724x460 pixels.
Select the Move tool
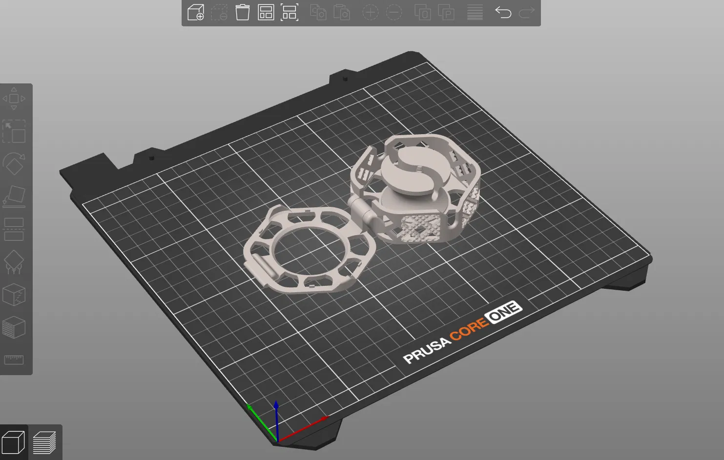tap(14, 99)
